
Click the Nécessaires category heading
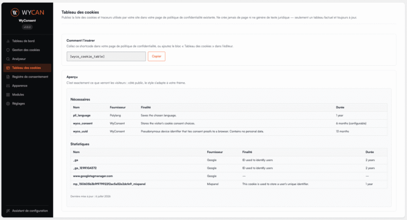80,100
